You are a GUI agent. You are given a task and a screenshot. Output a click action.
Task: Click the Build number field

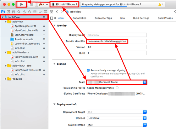point(117,53)
